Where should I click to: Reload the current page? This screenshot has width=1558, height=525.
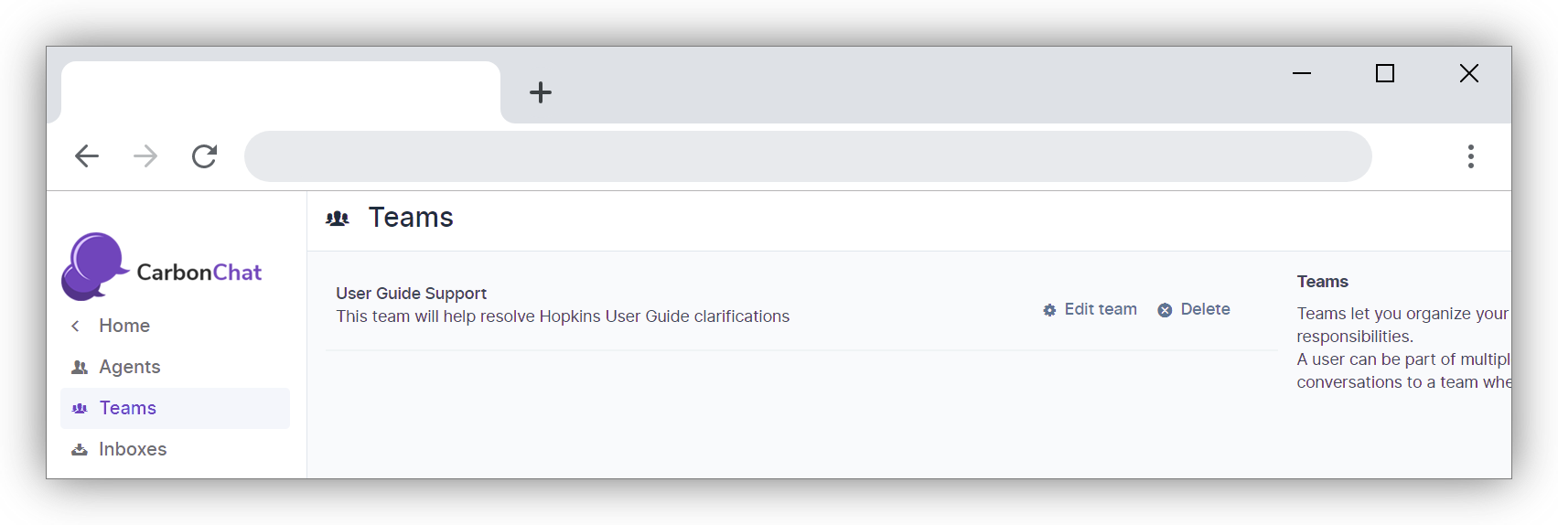tap(204, 156)
